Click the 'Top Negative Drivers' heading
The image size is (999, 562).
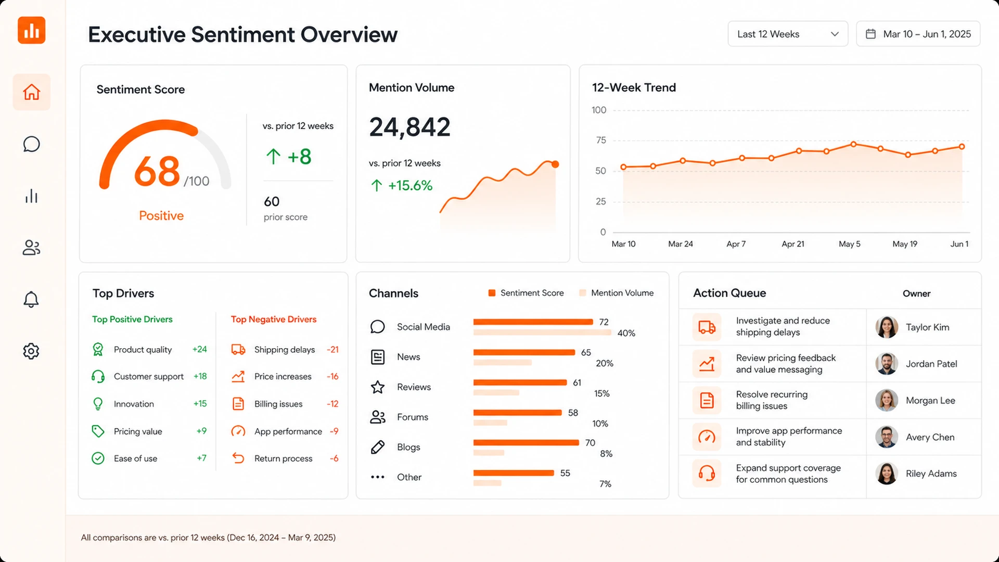pyautogui.click(x=274, y=319)
